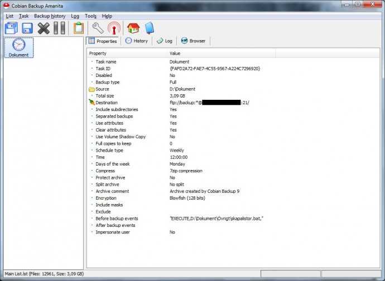The image size is (385, 281).
Task: Select the Total size row
Action: point(233,96)
